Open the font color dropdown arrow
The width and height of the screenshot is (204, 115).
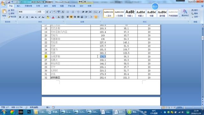[55, 17]
